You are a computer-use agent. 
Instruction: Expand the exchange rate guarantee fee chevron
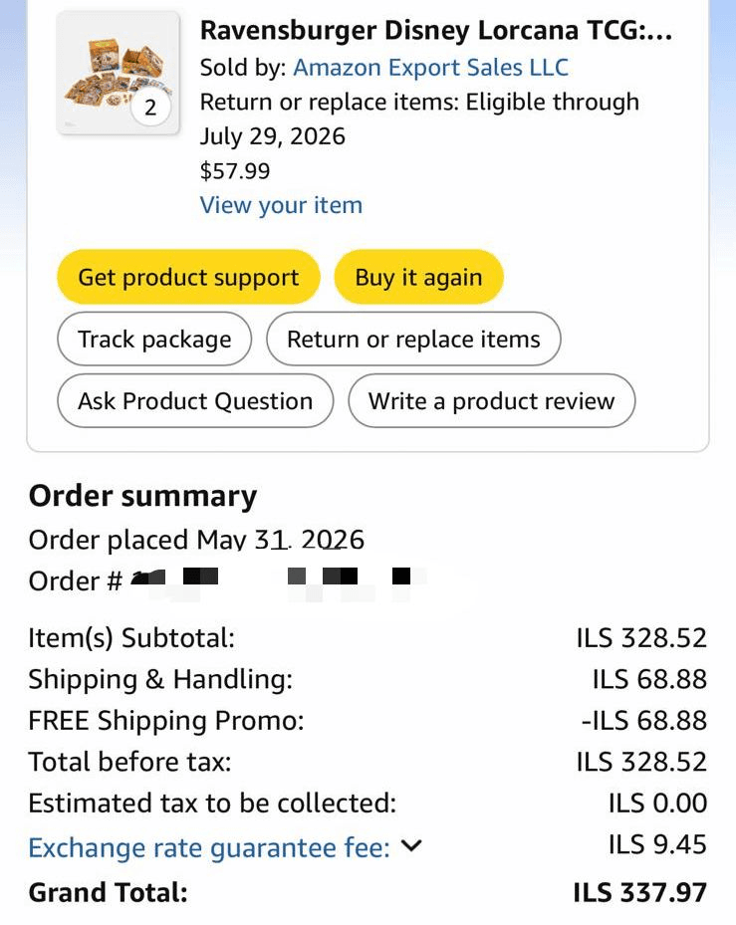411,846
